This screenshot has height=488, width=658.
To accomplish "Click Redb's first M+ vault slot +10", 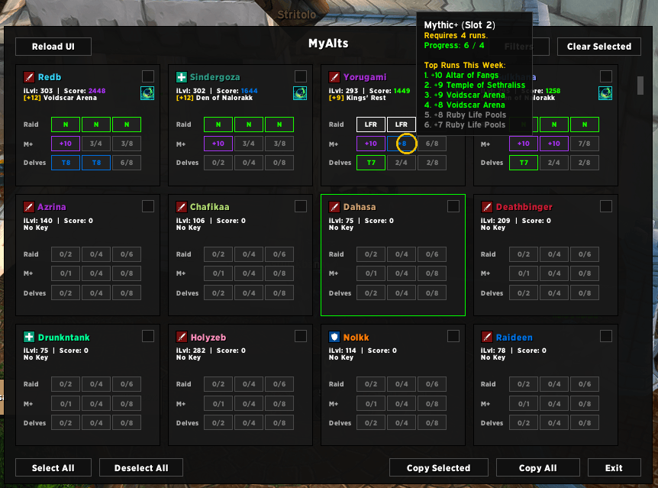I will click(x=66, y=144).
